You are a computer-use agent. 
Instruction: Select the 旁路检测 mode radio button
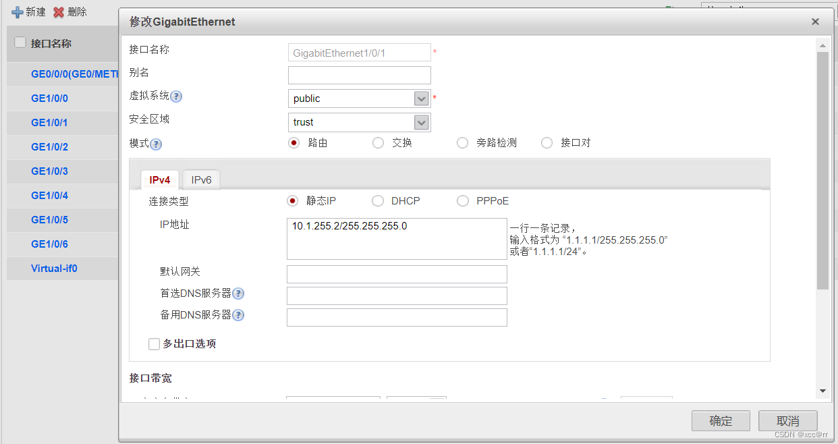point(462,142)
